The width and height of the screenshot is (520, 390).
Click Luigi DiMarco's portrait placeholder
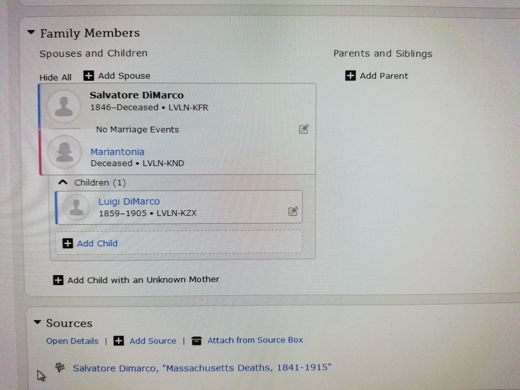76,207
